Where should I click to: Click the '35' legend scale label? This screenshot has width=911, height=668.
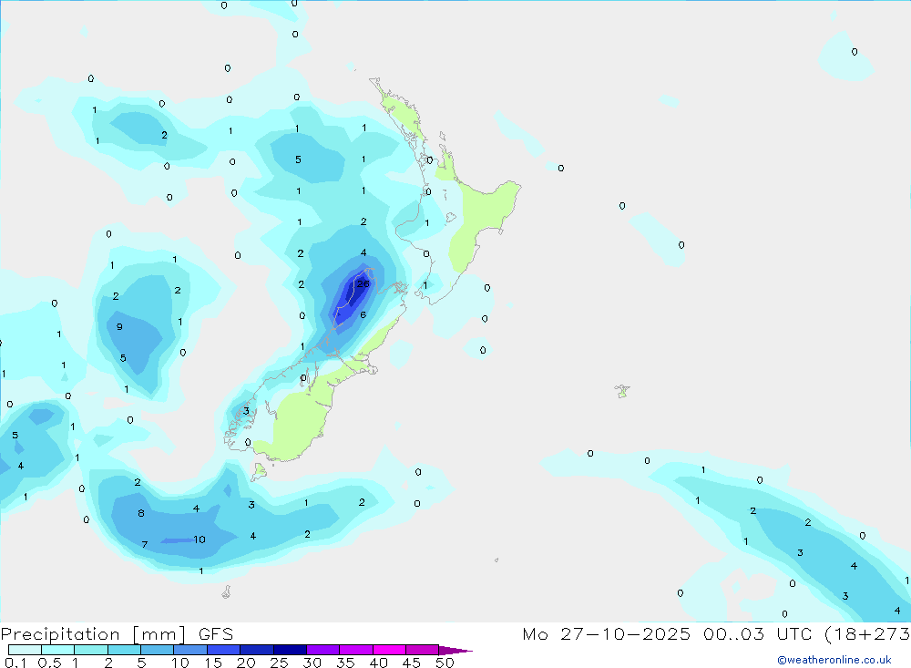345,663
